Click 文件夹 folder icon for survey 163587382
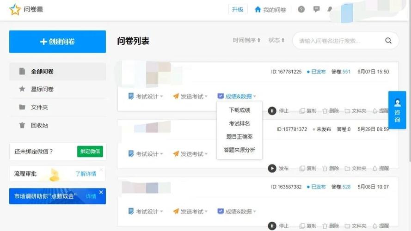Screen dimensions: 411x231 click(347, 226)
